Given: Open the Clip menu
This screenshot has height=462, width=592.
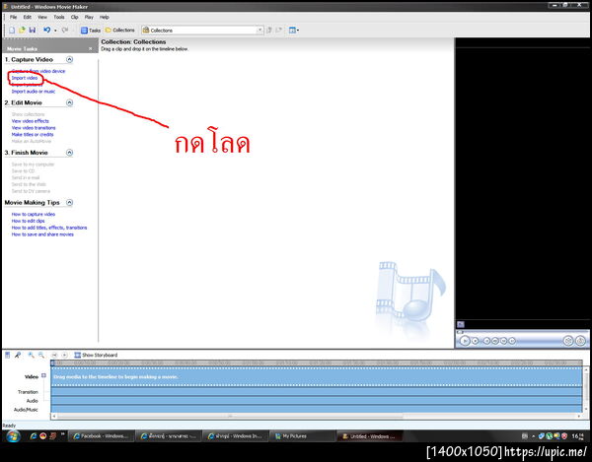Looking at the screenshot, I should [x=74, y=17].
